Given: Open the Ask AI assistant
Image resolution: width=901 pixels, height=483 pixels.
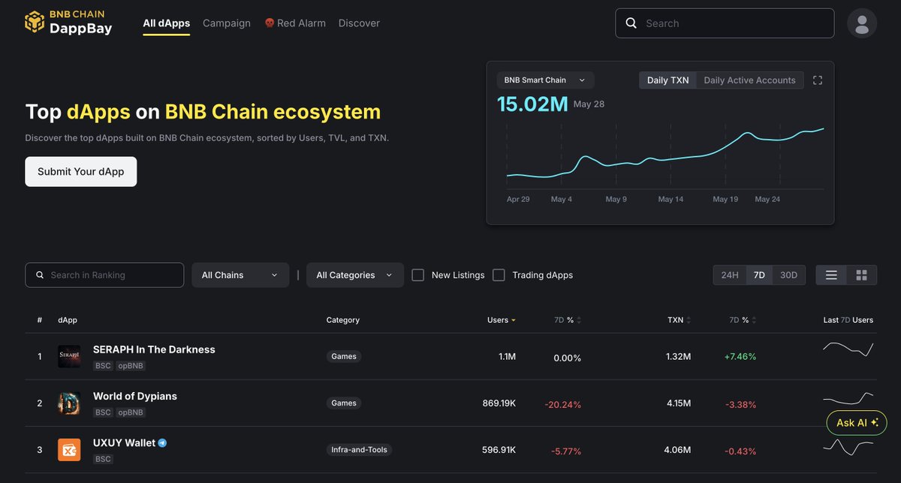Looking at the screenshot, I should click(857, 423).
